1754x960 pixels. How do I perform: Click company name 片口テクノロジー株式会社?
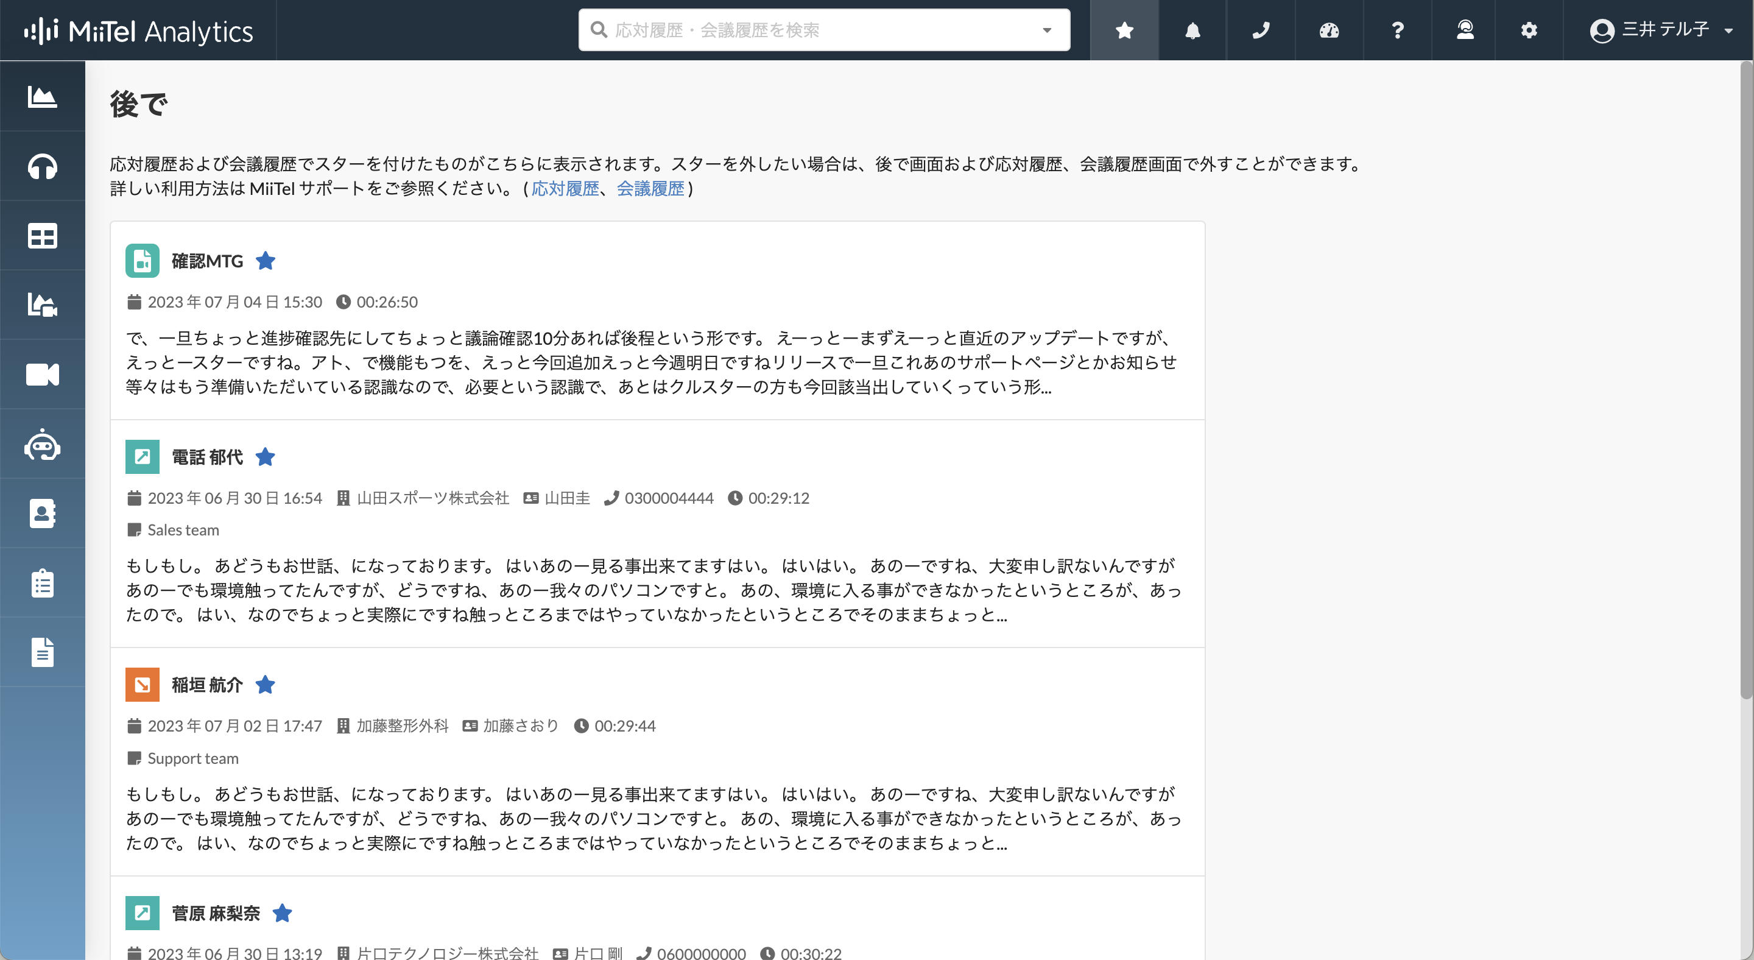coord(448,953)
